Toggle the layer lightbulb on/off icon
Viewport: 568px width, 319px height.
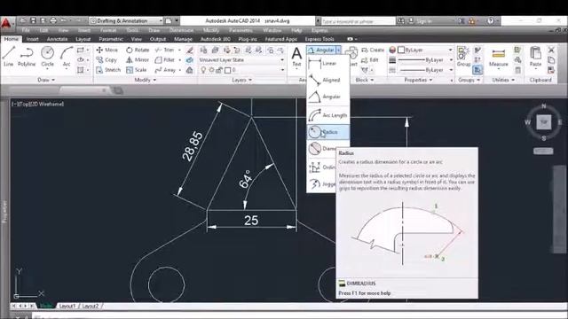pos(203,70)
